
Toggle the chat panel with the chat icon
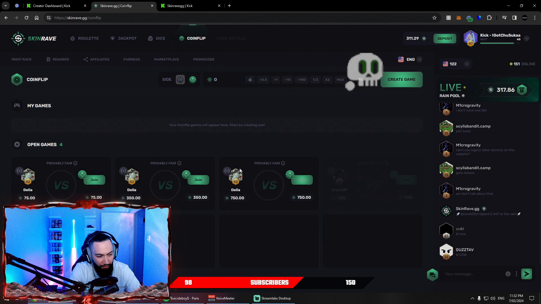(x=432, y=275)
